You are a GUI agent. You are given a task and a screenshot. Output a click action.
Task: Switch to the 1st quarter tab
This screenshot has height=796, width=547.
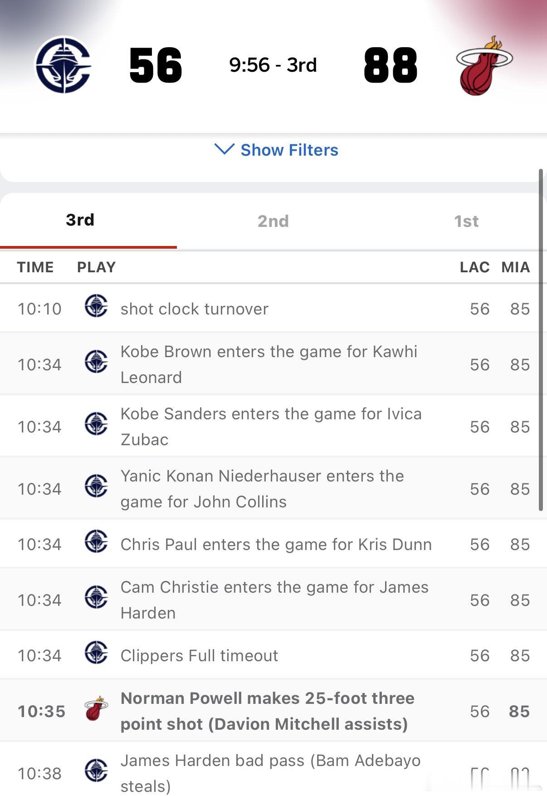coord(466,221)
